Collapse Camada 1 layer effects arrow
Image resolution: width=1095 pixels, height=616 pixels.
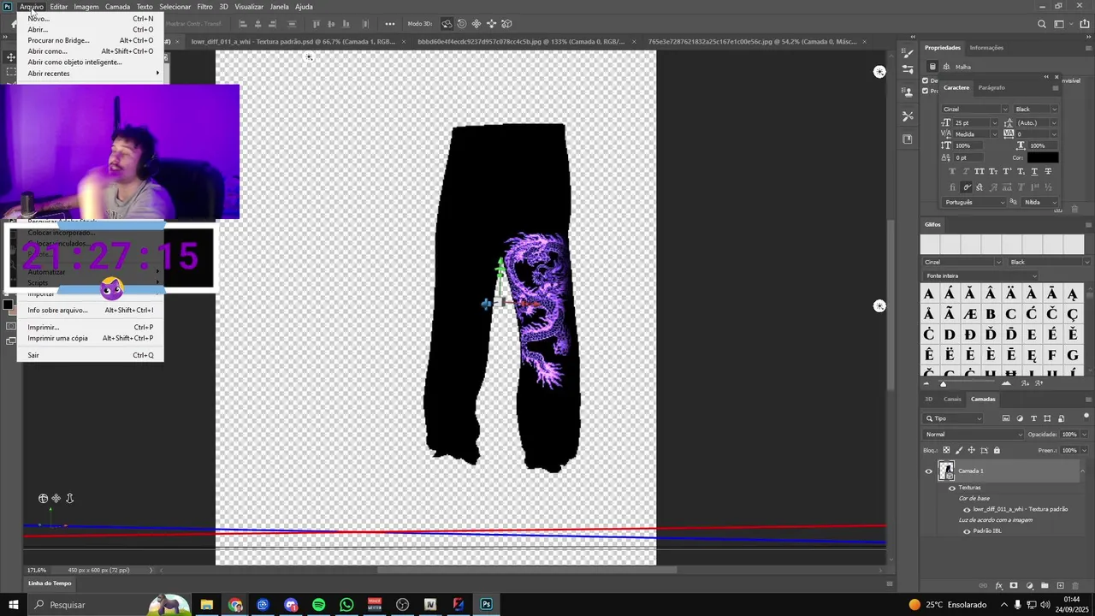pos(1082,471)
